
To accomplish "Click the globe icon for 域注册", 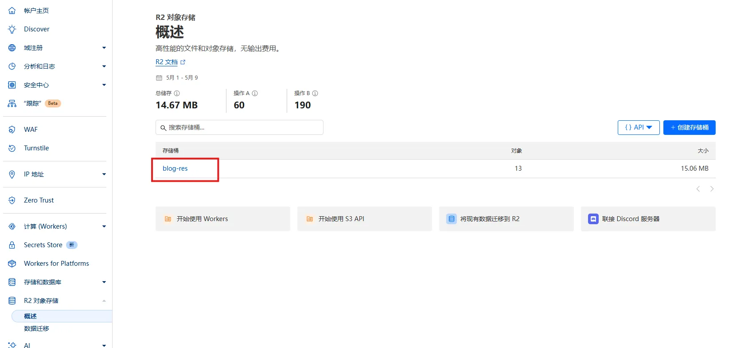I will pos(12,48).
